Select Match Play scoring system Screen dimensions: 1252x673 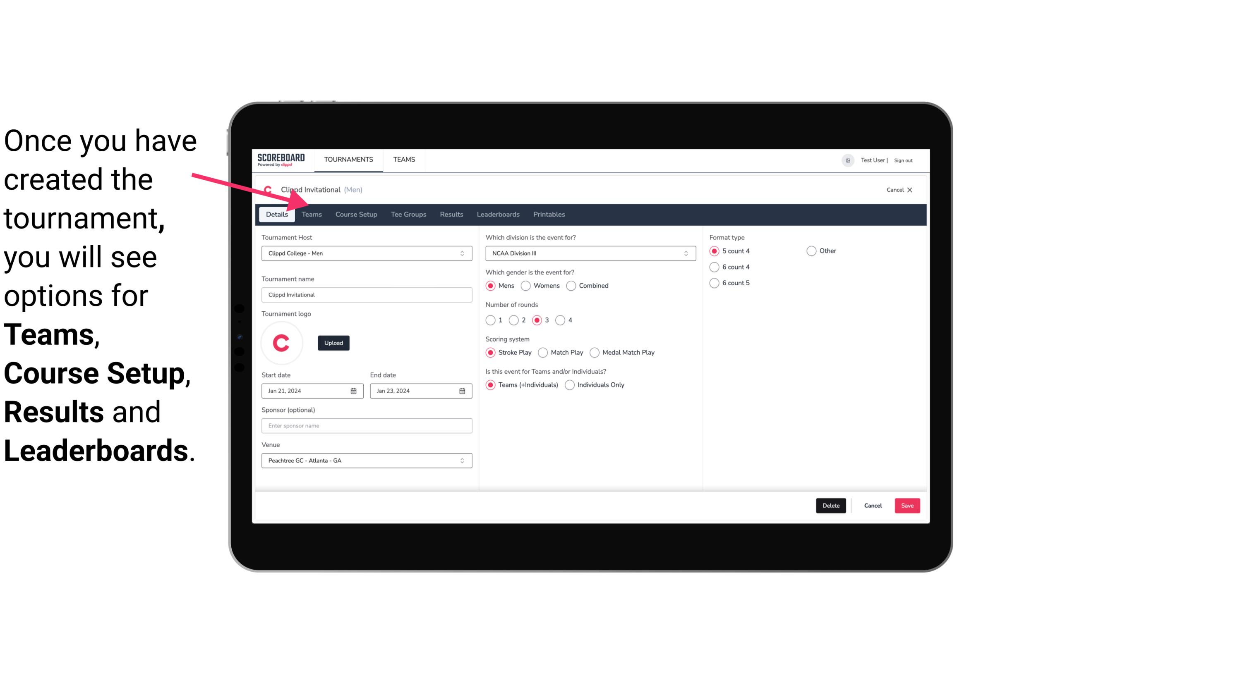(x=542, y=352)
